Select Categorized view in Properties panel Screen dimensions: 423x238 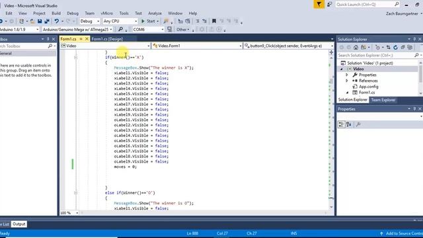(x=341, y=124)
